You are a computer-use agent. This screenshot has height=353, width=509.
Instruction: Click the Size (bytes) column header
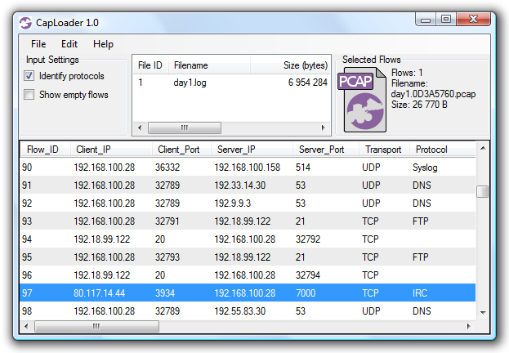point(290,65)
